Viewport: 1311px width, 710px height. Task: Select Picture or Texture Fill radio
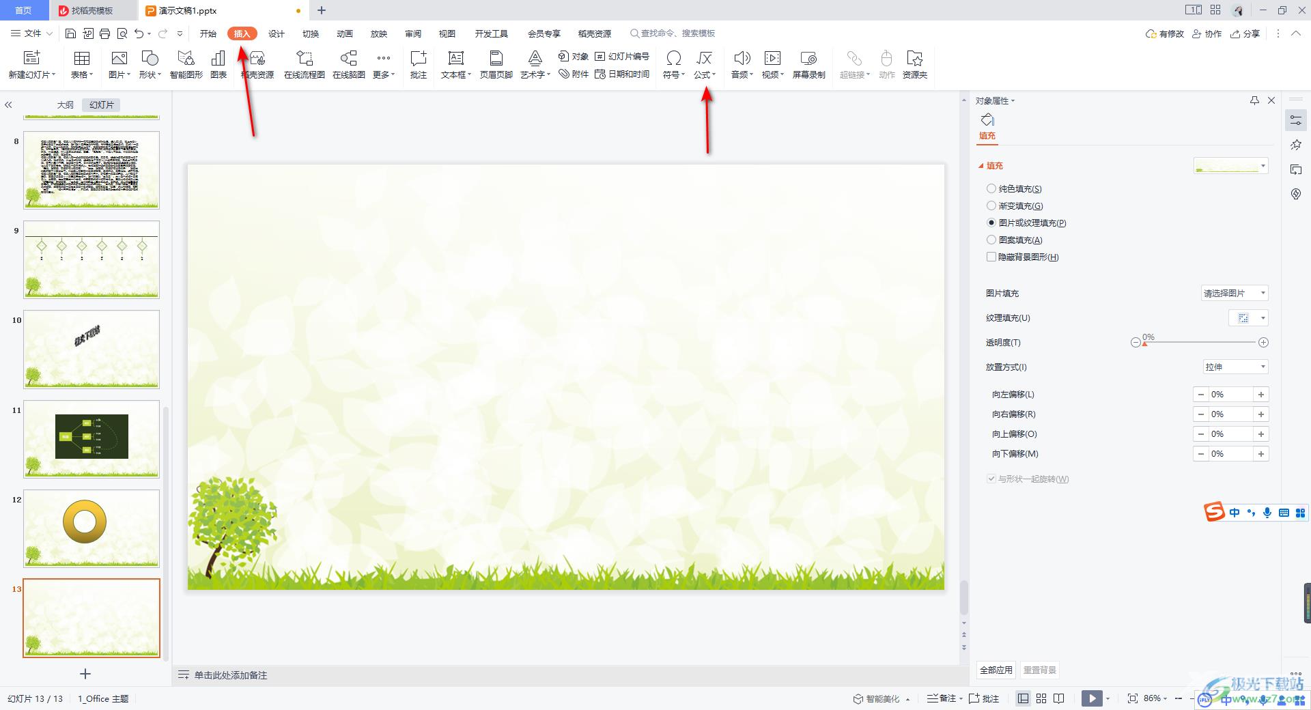[991, 223]
